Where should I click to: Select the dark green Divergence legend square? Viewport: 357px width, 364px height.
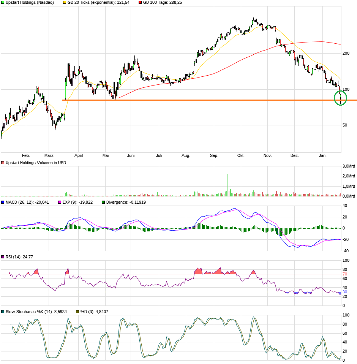tap(103, 203)
